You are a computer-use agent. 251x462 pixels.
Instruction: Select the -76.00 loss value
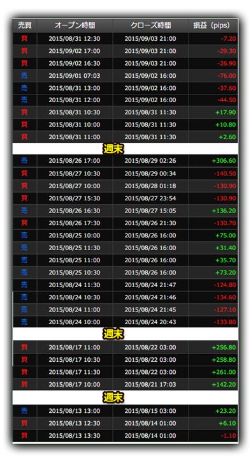click(227, 76)
